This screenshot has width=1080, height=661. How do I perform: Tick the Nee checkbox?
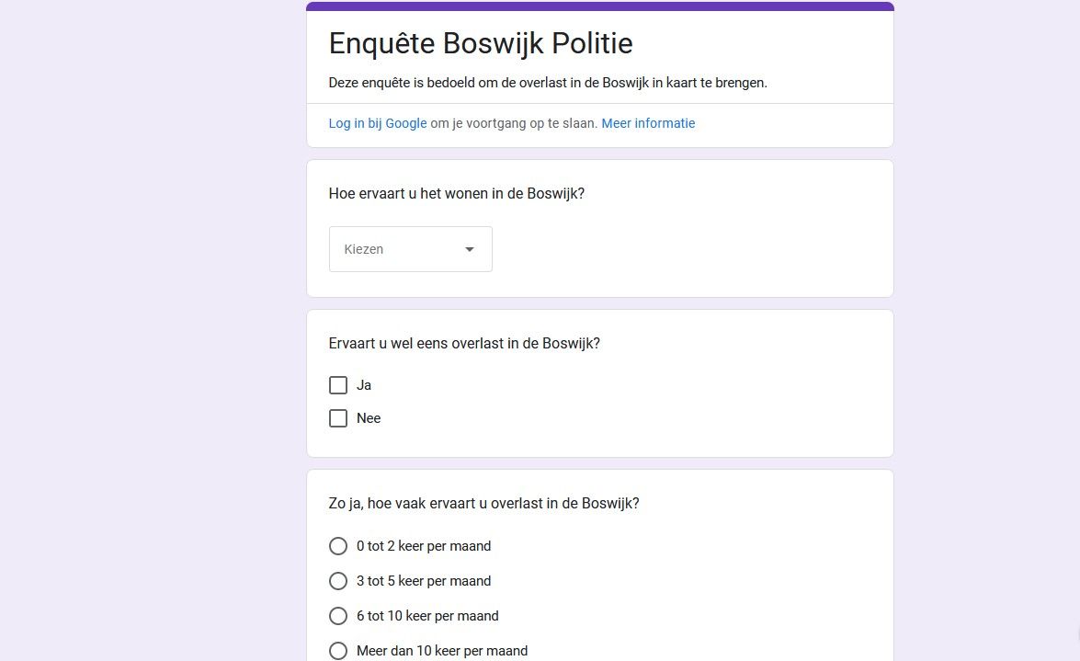[x=338, y=418]
